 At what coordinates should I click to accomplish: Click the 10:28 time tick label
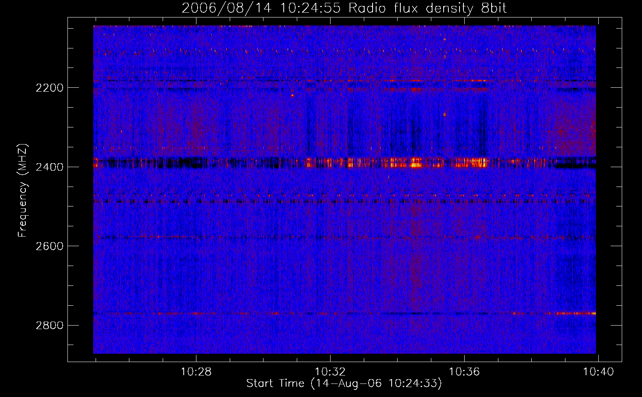click(196, 372)
